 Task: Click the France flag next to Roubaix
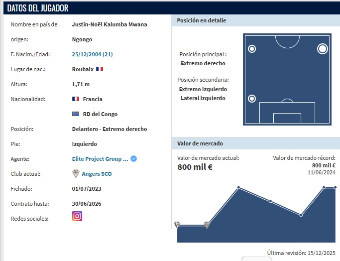click(100, 69)
